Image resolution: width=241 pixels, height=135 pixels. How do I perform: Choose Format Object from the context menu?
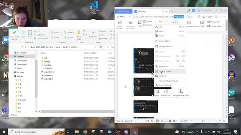click(170, 85)
